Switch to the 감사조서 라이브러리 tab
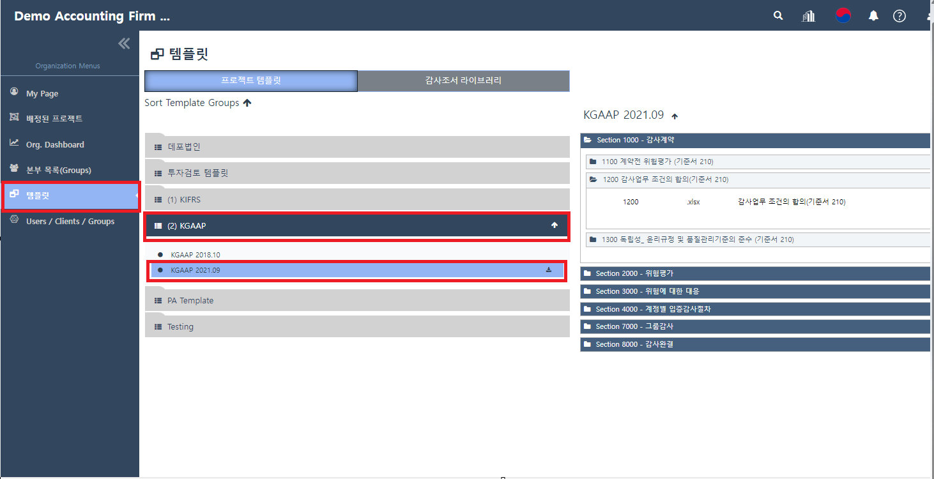The image size is (934, 479). coord(463,80)
